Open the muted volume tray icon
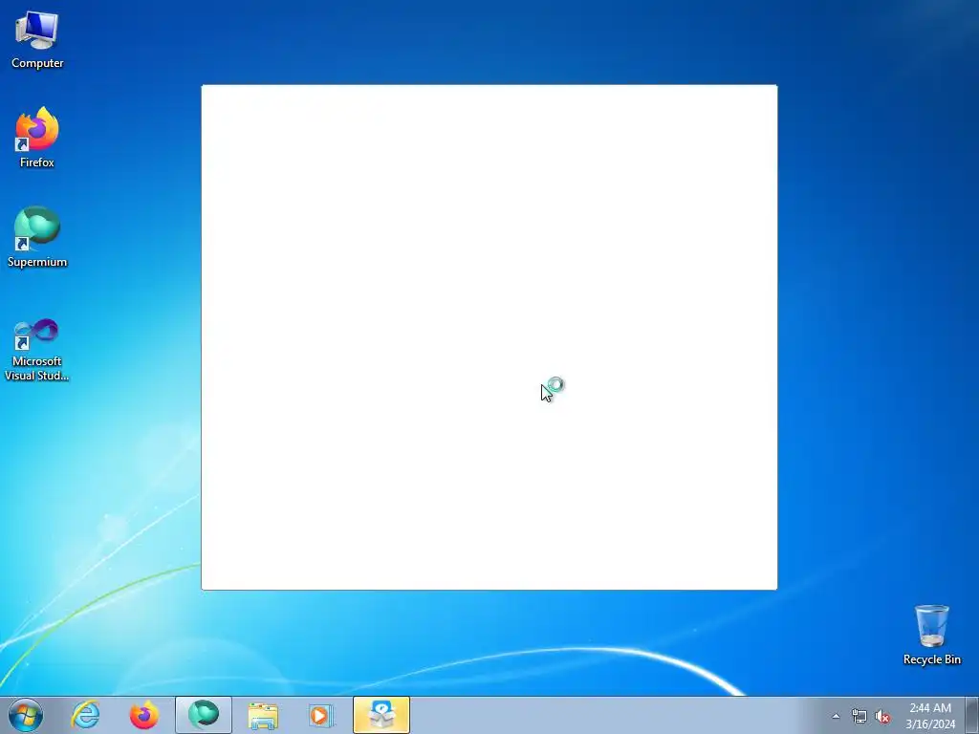Viewport: 979px width, 734px height. coord(882,717)
